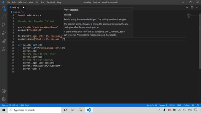Open the network icon in system tray
The width and height of the screenshot is (201, 113).
point(179,110)
